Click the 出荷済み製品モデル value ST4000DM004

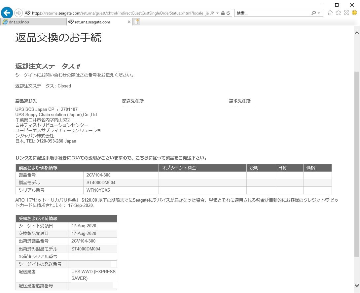86,249
